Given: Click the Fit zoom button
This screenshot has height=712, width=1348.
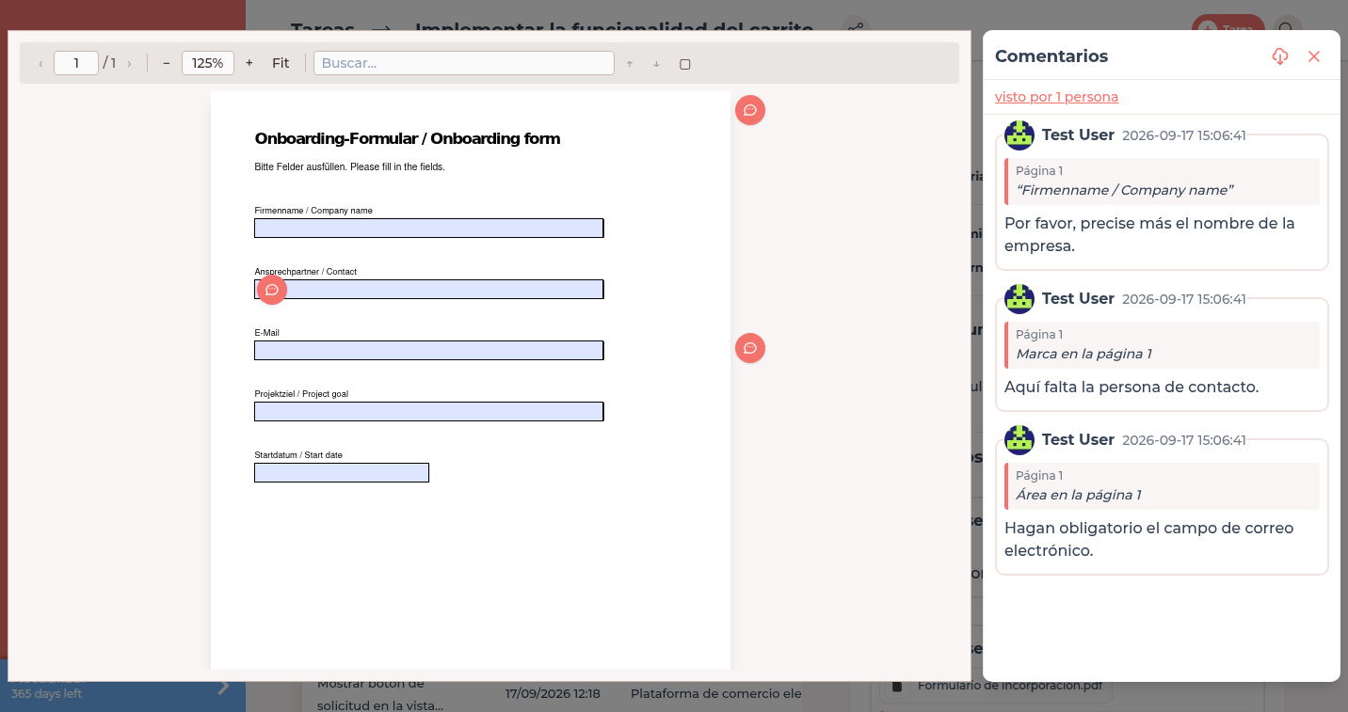Looking at the screenshot, I should [x=281, y=63].
